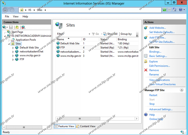Click the green Refresh page icon

[x=164, y=10]
